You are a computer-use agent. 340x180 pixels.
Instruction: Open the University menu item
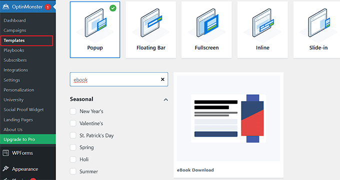coord(13,100)
